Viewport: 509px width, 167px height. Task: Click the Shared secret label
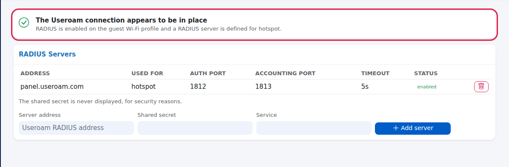[157, 115]
